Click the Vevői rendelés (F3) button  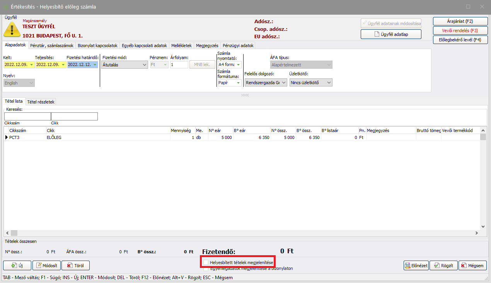(460, 31)
